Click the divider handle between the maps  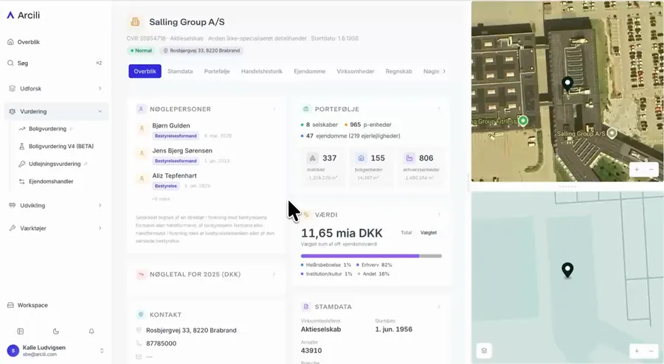pos(567,186)
